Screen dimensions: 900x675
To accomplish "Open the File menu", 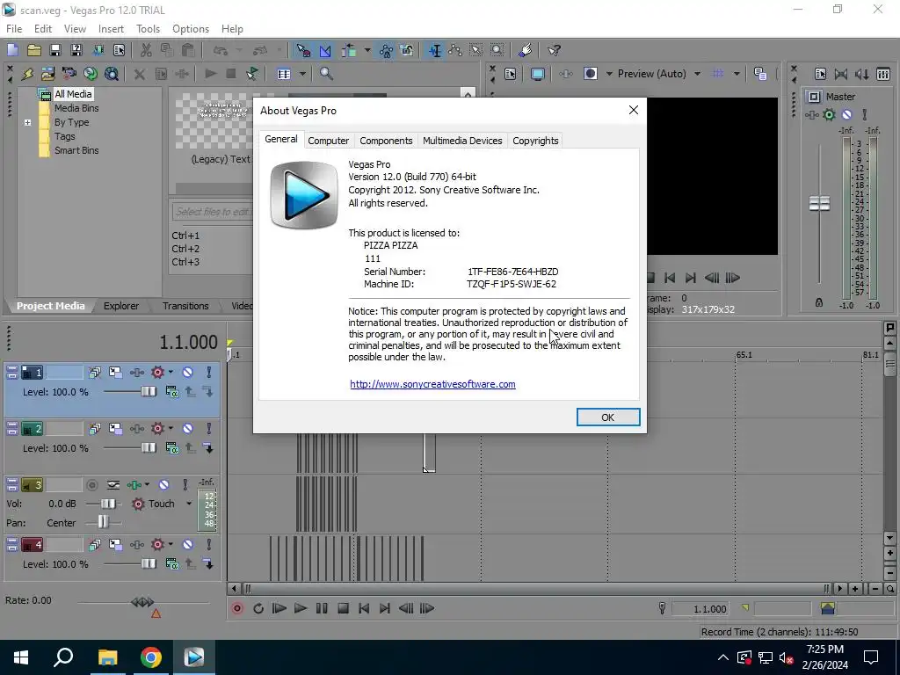I will tap(14, 29).
